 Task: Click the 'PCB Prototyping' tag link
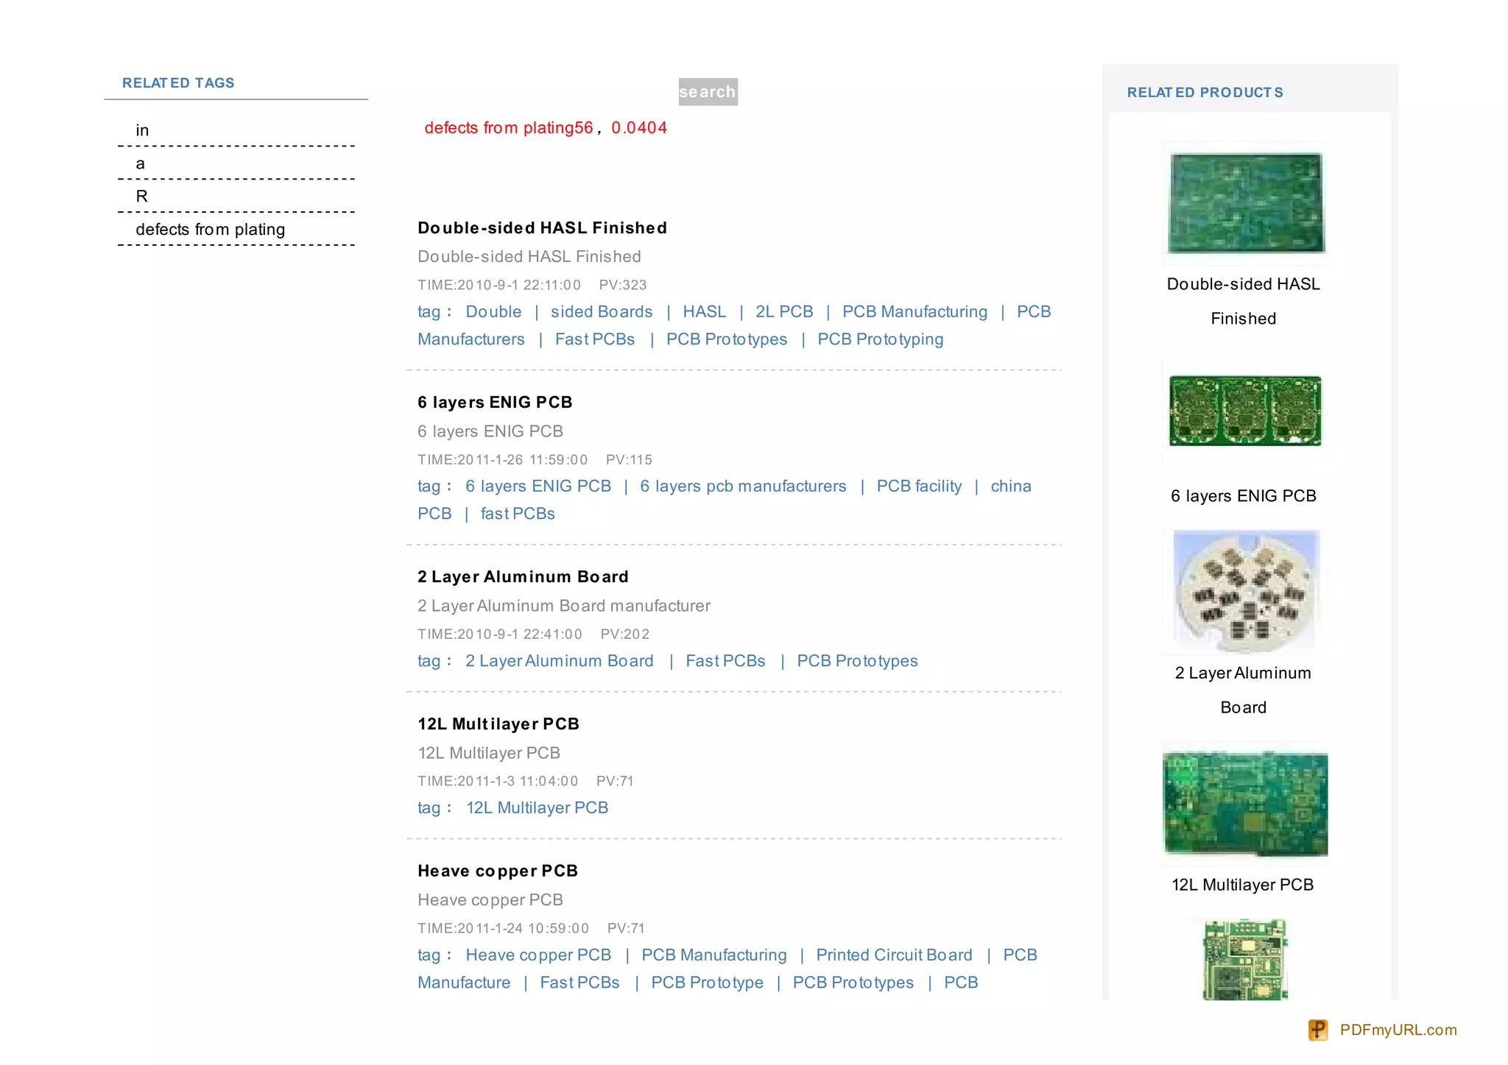[880, 339]
